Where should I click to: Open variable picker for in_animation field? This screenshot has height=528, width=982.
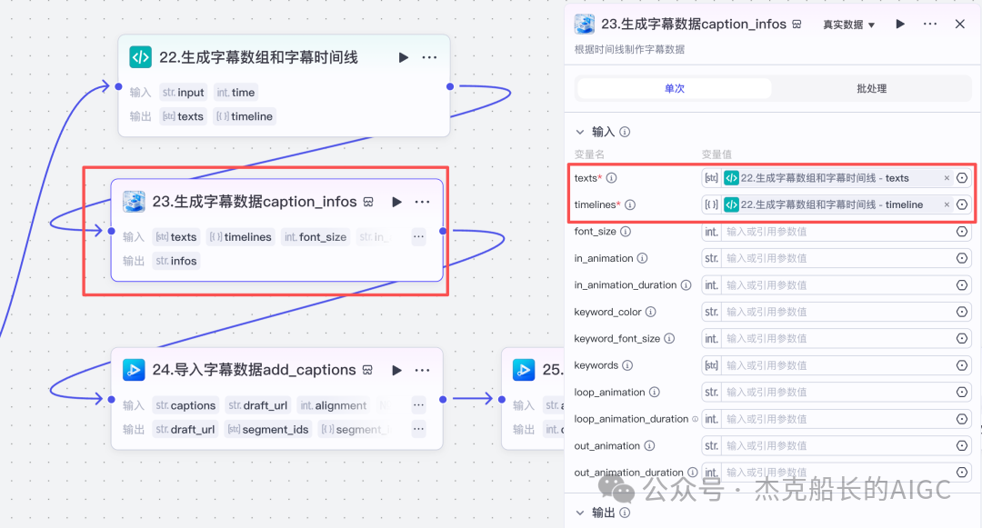962,258
